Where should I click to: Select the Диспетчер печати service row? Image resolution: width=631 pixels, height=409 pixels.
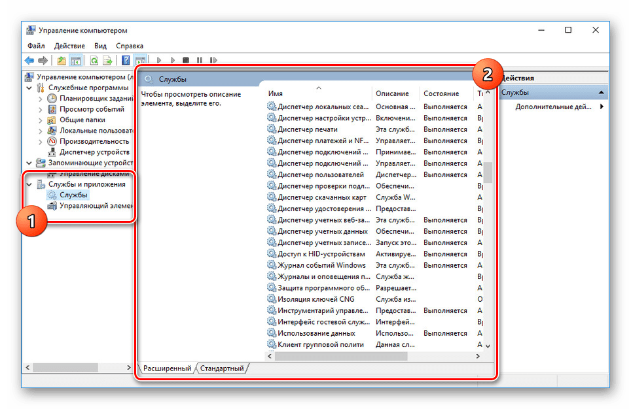(308, 129)
